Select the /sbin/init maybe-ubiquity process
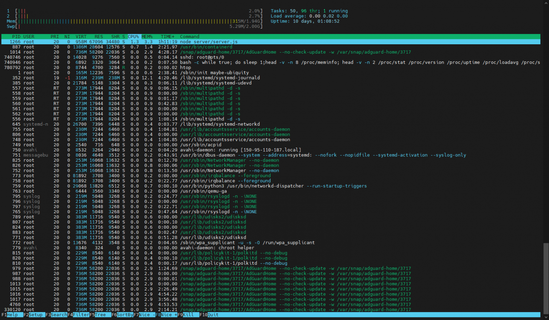Image resolution: width=549 pixels, height=320 pixels. (x=271, y=72)
